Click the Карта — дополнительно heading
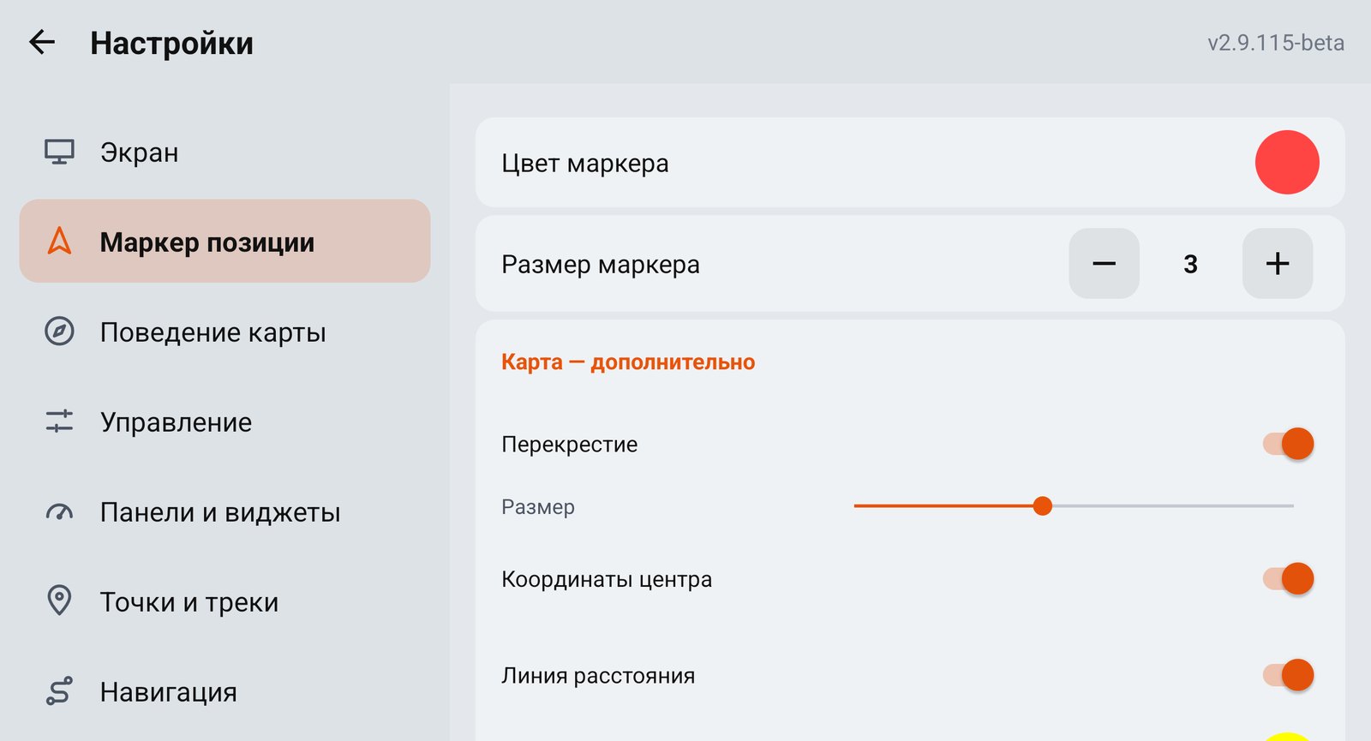The width and height of the screenshot is (1371, 741). click(628, 362)
